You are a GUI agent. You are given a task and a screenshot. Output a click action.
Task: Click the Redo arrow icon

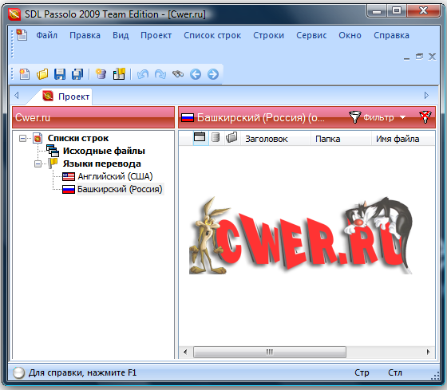(160, 74)
